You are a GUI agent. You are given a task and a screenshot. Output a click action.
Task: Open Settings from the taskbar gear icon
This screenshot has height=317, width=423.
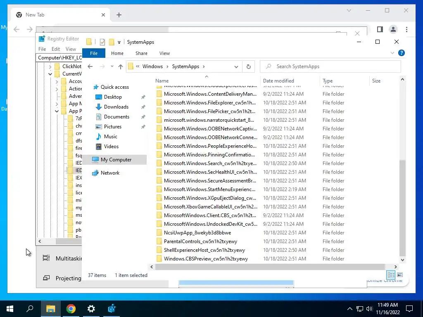coord(91,309)
